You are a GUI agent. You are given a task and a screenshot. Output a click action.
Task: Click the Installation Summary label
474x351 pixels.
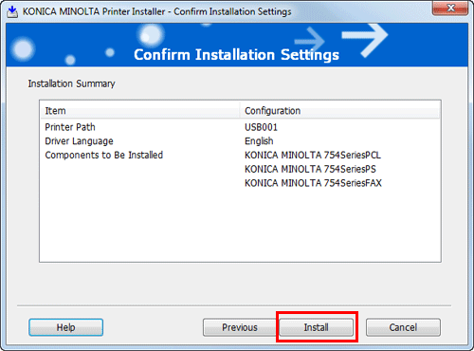point(71,83)
